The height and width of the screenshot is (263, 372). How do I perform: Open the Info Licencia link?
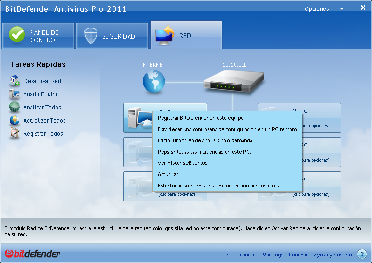239,255
